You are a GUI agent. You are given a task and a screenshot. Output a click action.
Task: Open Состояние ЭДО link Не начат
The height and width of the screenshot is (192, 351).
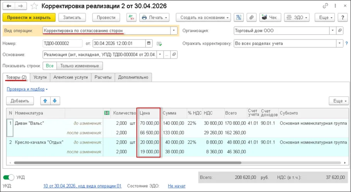pyautogui.click(x=177, y=186)
